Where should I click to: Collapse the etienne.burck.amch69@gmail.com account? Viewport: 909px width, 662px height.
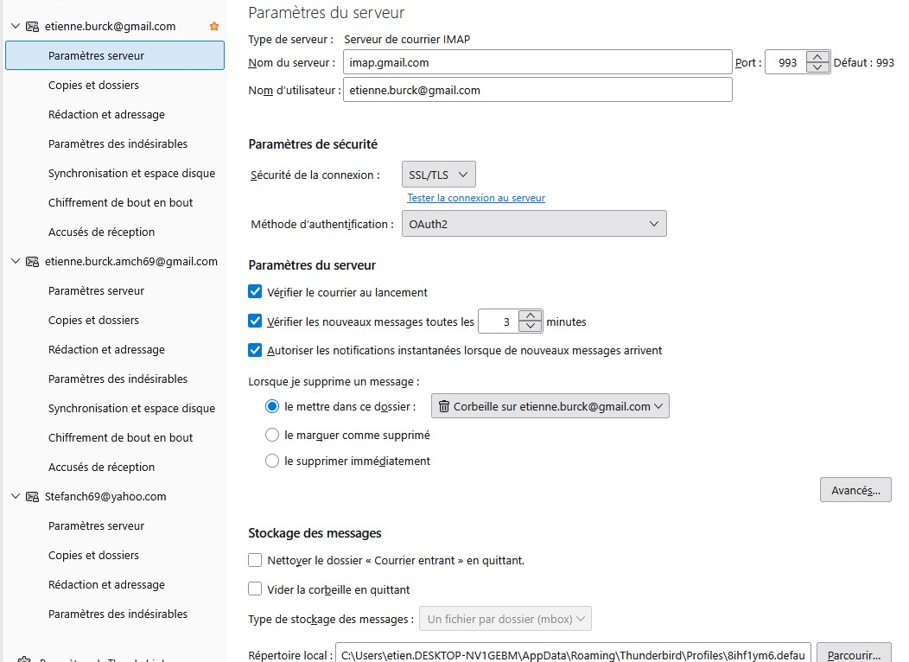[16, 262]
